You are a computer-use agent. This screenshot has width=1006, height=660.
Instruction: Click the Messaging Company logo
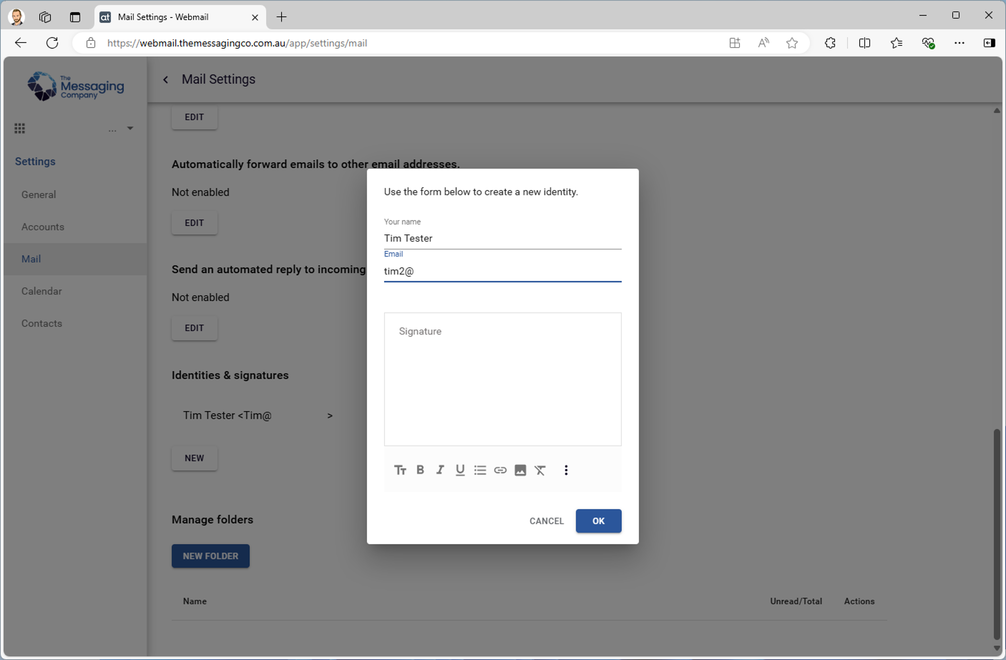(x=75, y=87)
